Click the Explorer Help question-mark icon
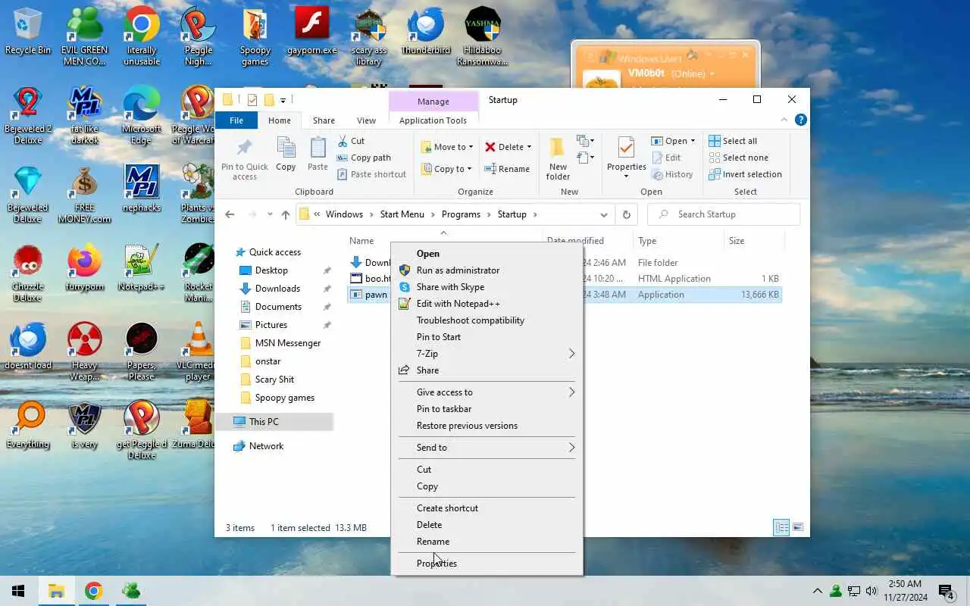 [x=801, y=120]
